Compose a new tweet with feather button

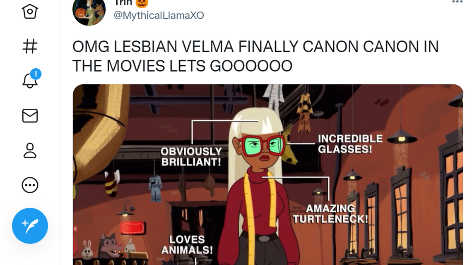pyautogui.click(x=30, y=226)
